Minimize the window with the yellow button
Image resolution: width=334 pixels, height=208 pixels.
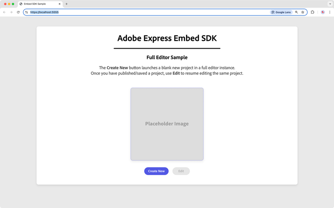tap(9, 4)
